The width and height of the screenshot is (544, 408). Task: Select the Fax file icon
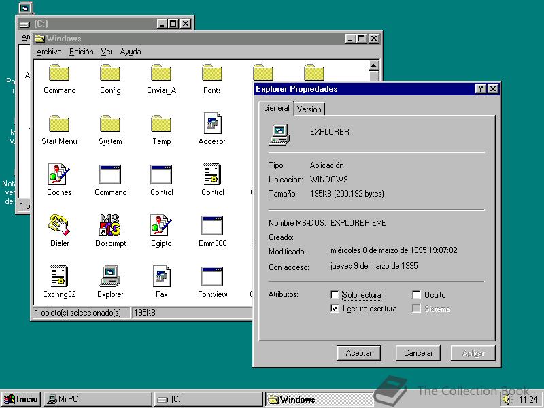162,276
